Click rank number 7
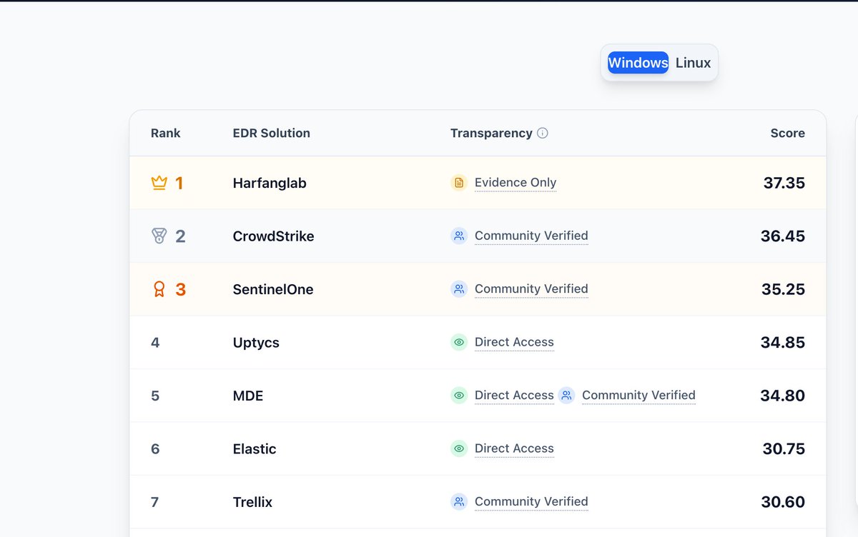 tap(155, 501)
